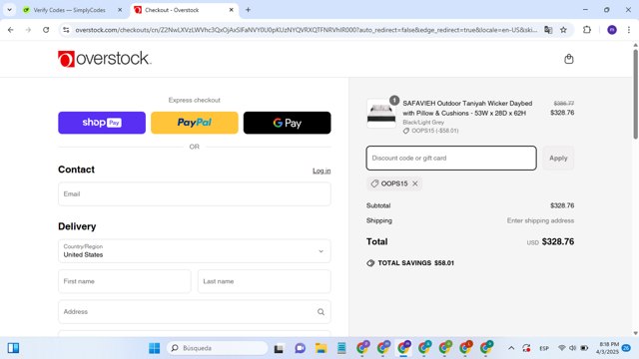
Task: Focus the Email input field
Action: point(195,194)
